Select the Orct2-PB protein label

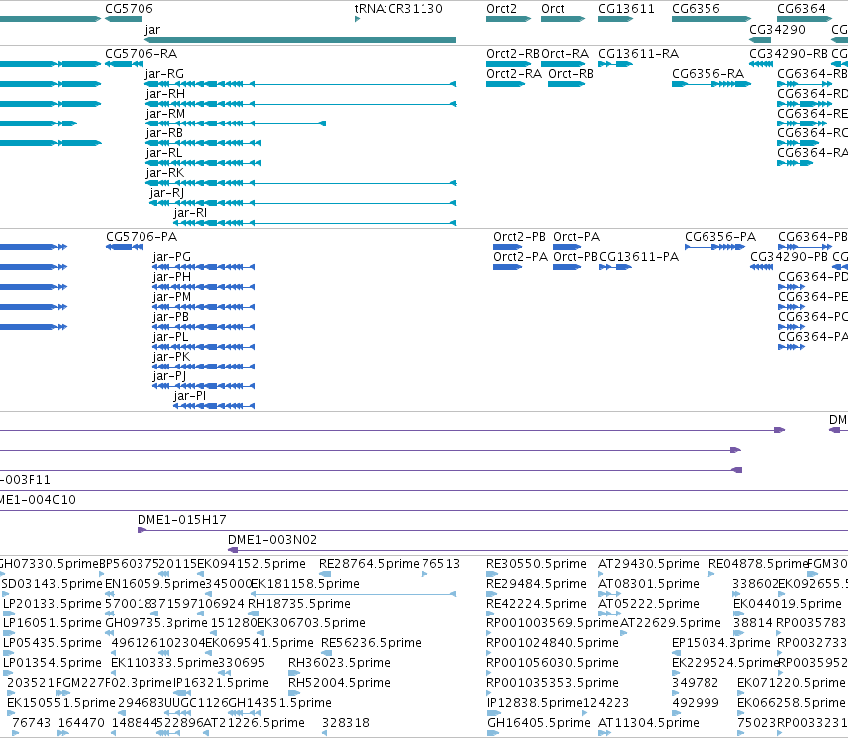pos(519,237)
